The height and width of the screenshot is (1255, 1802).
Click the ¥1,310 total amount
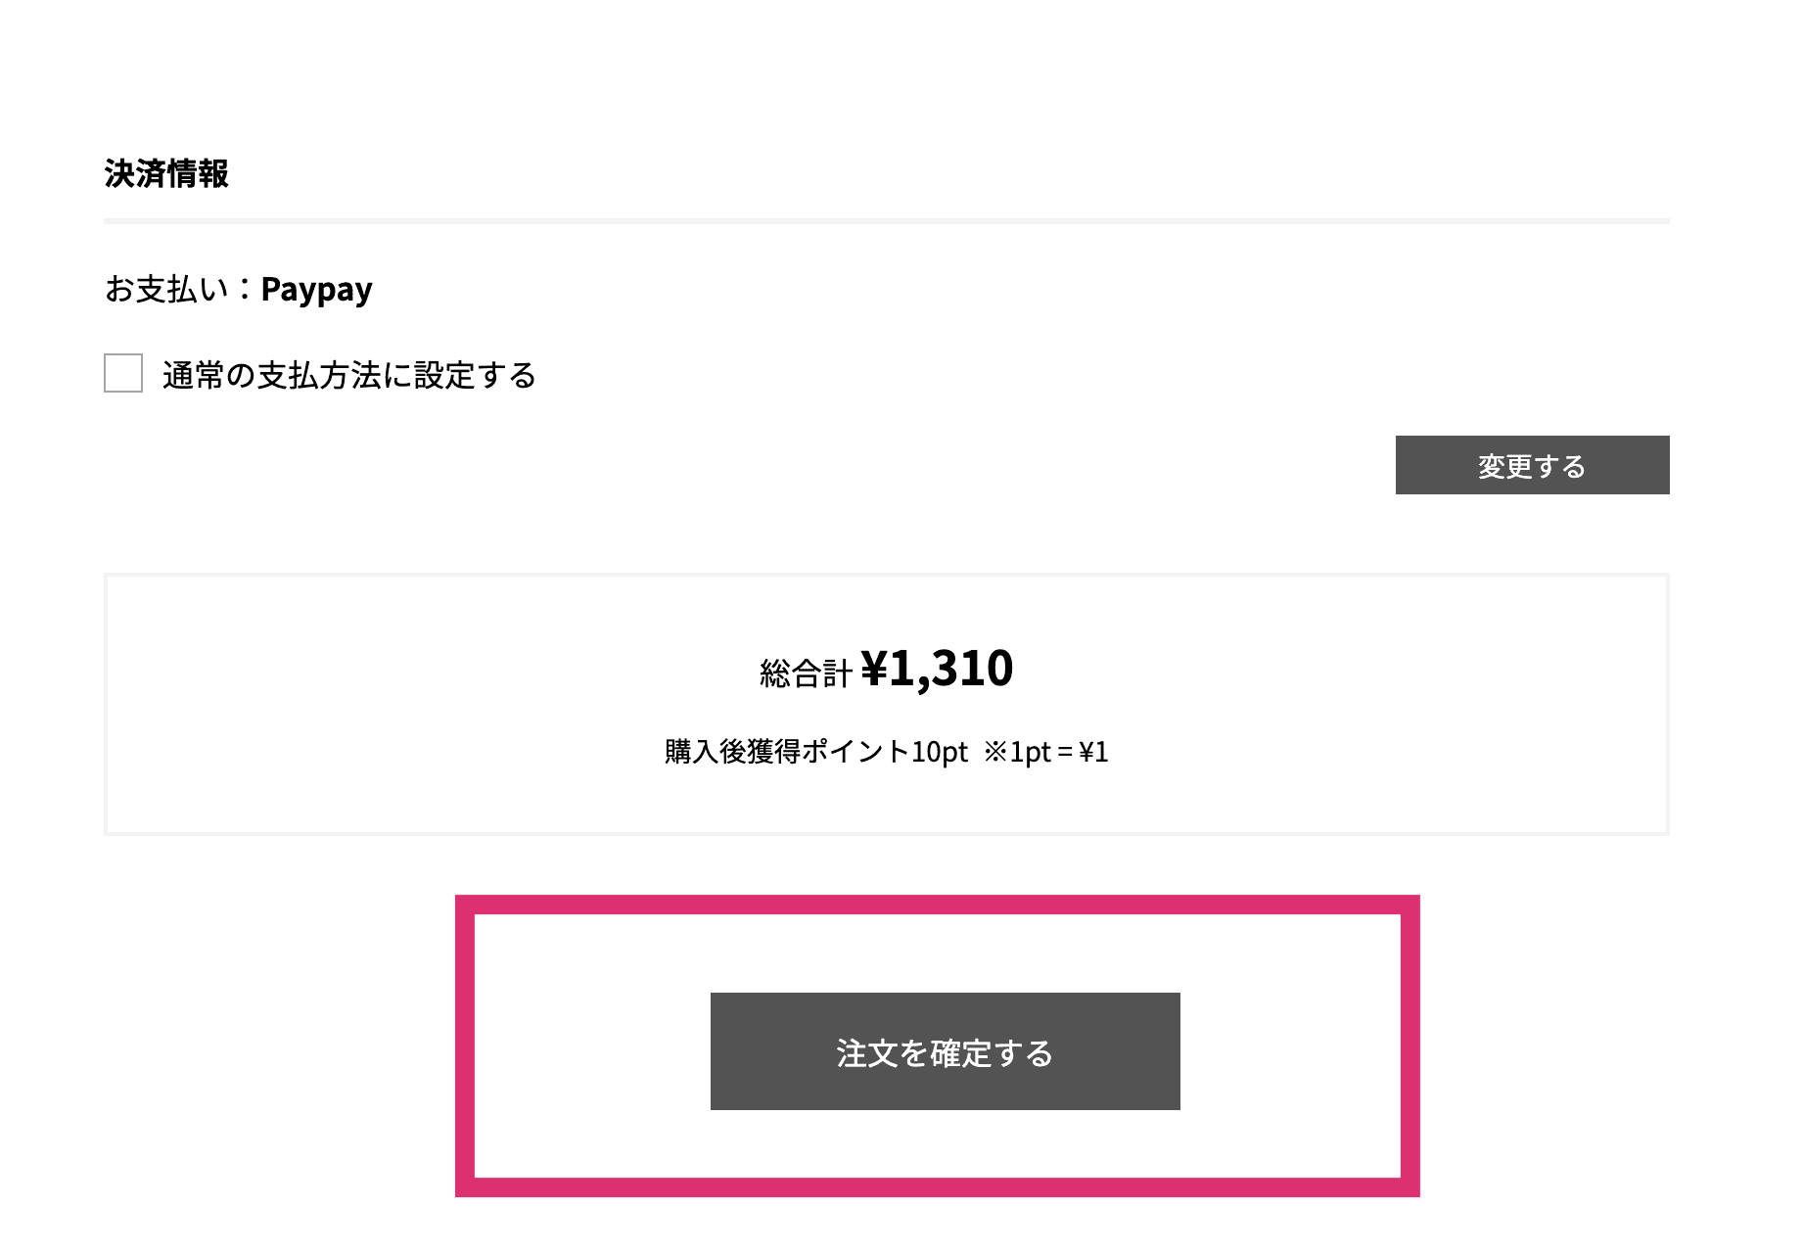click(937, 669)
